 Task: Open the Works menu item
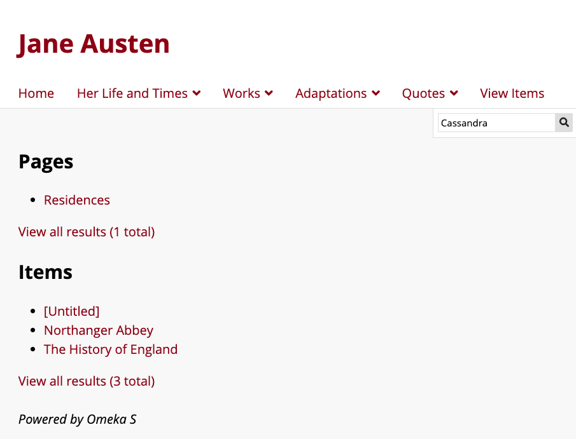241,93
